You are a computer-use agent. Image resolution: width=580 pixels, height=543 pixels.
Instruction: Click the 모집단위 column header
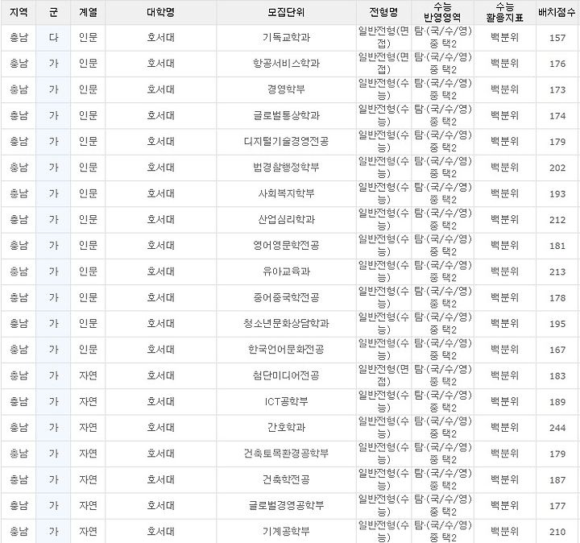pos(286,12)
